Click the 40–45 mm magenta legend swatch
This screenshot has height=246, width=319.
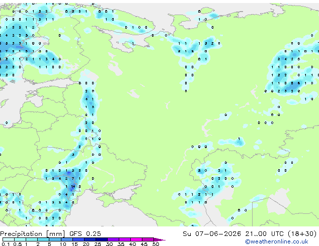(136, 239)
